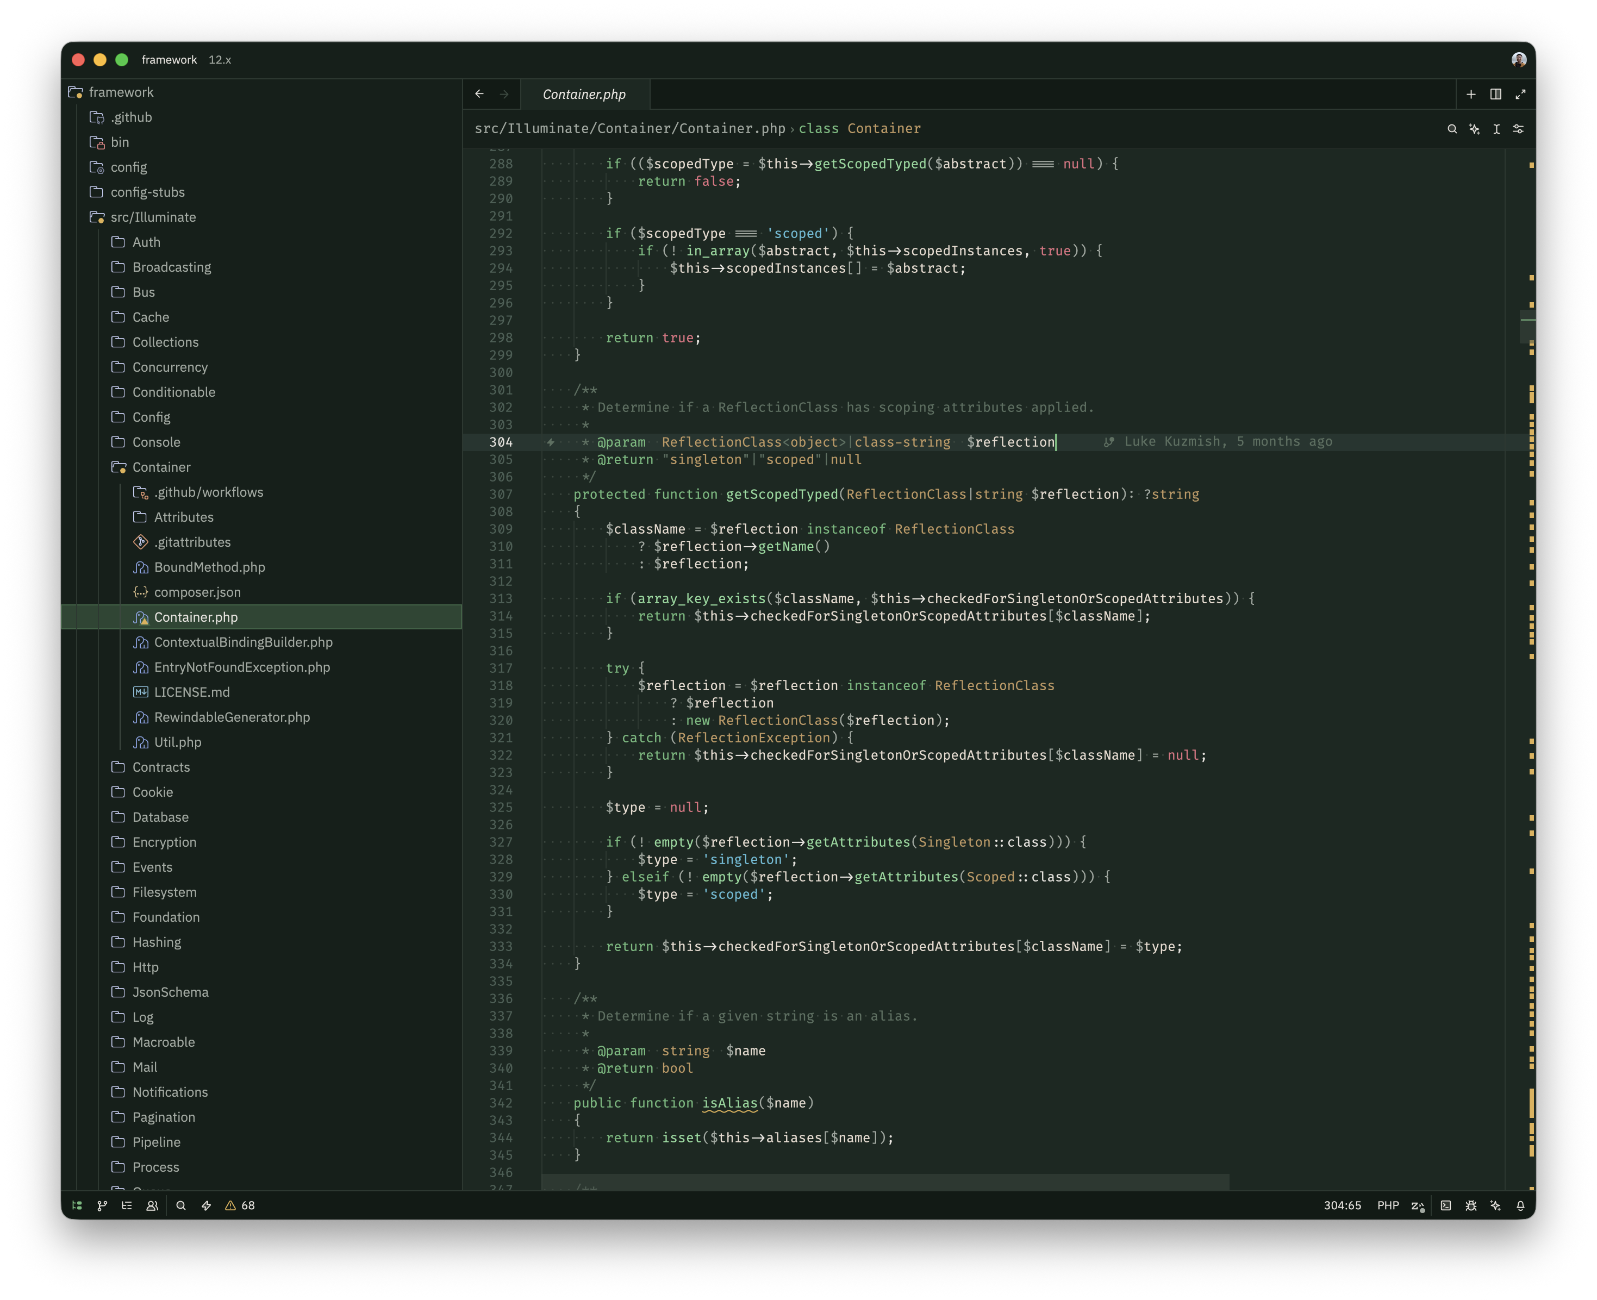This screenshot has width=1597, height=1300.
Task: Open new tab menu with plus icon
Action: click(1470, 95)
